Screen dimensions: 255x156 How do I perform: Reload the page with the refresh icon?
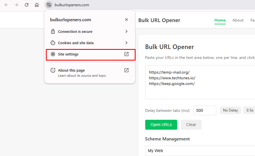tap(27, 5)
